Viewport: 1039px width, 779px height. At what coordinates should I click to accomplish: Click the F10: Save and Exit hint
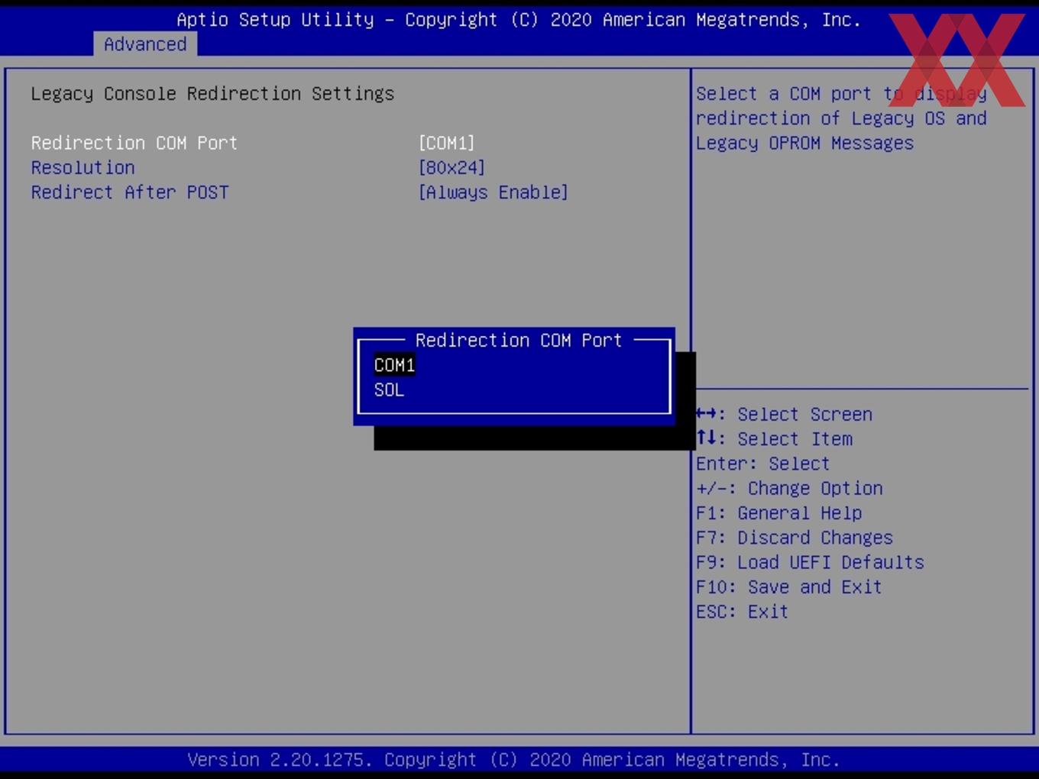(x=788, y=587)
